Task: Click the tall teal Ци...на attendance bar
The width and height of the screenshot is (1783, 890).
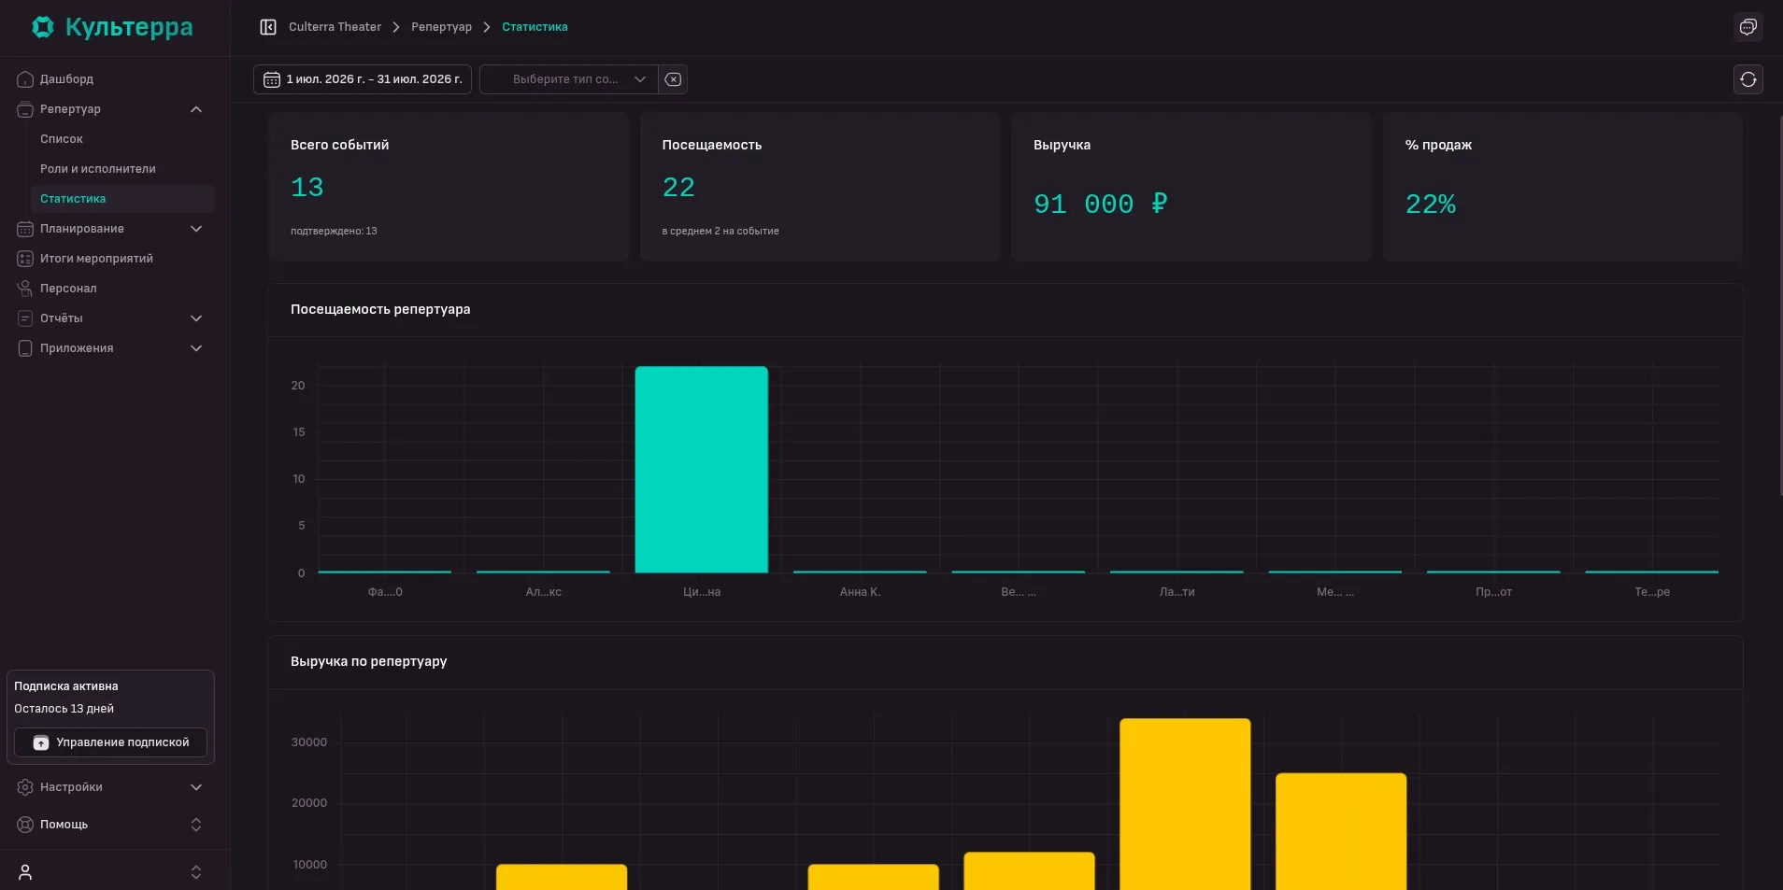Action: [702, 470]
